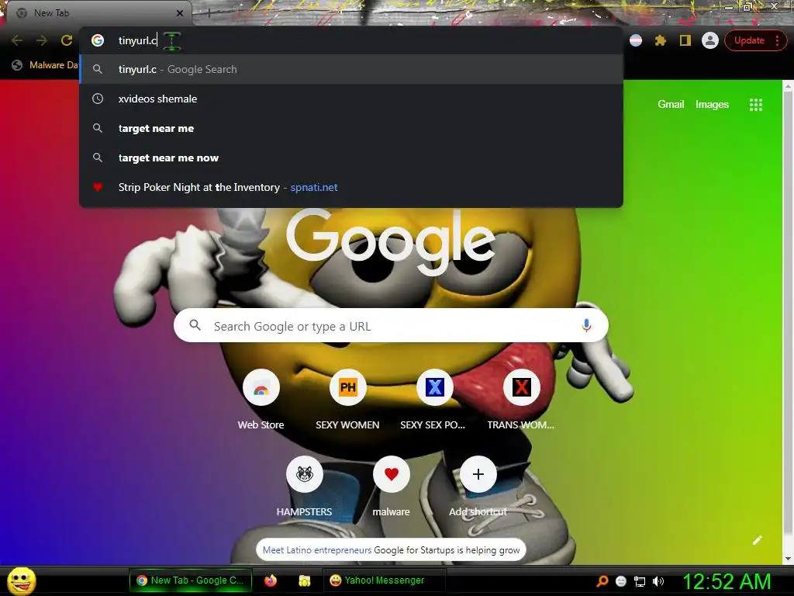The height and width of the screenshot is (596, 794).
Task: Open the side panel icon
Action: point(685,40)
